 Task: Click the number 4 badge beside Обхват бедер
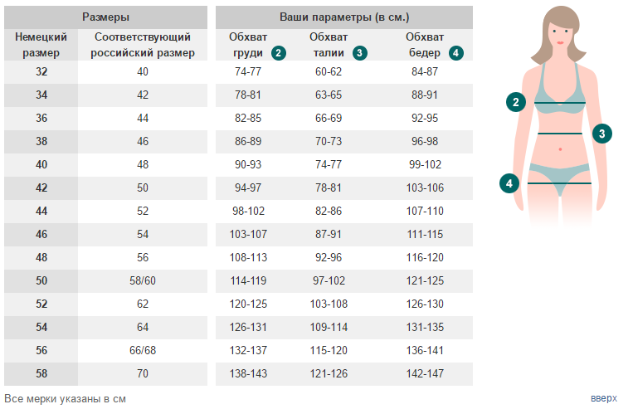tap(455, 53)
